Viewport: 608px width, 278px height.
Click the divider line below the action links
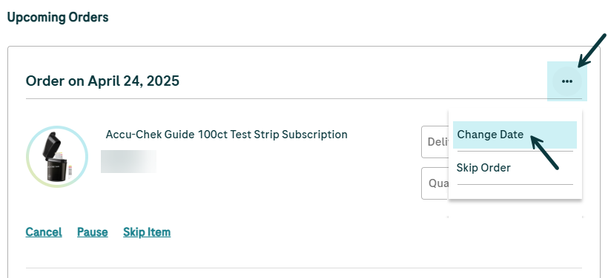click(x=303, y=268)
